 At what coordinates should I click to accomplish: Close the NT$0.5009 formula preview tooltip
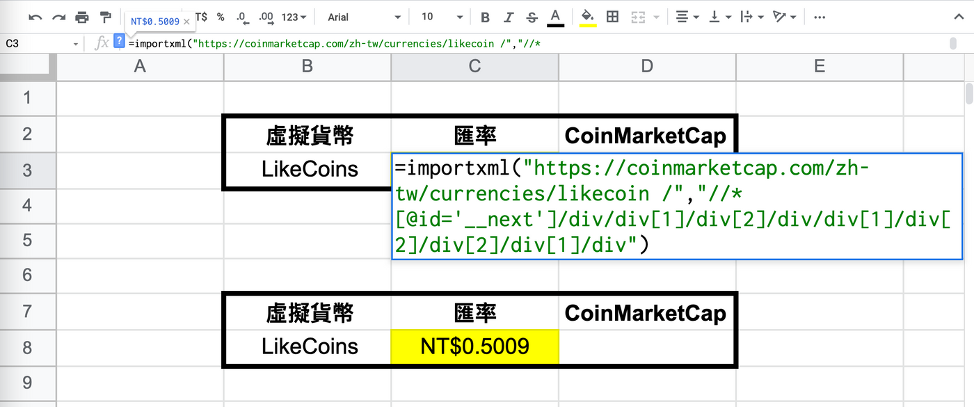186,22
